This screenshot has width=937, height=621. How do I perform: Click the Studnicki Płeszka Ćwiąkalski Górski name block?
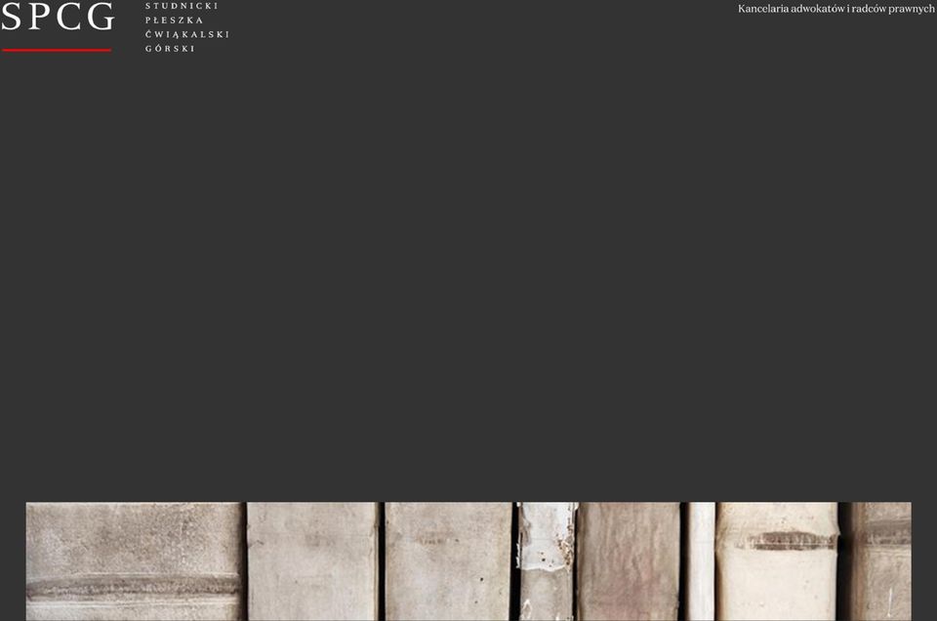click(187, 27)
